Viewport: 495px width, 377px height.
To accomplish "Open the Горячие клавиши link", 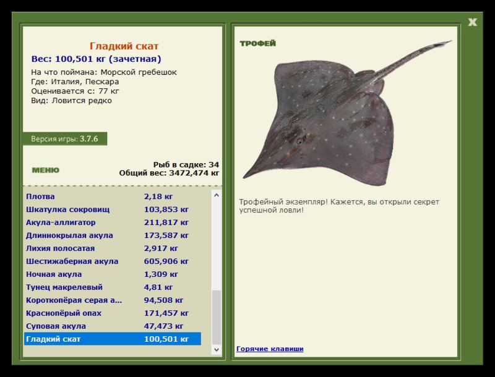I will click(270, 349).
